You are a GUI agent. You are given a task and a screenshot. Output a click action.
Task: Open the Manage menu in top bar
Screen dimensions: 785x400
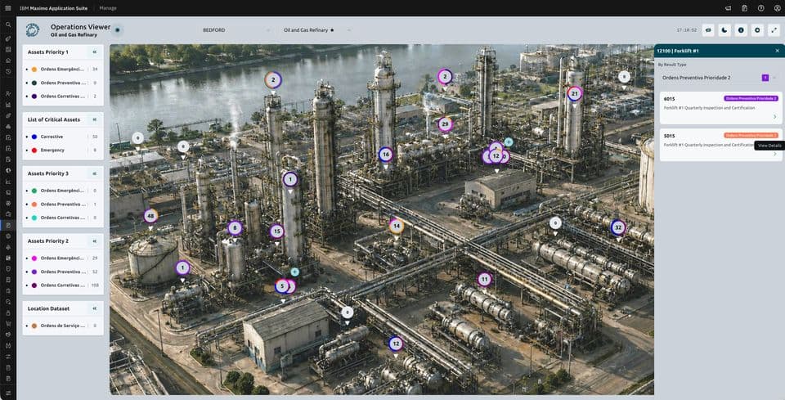coord(108,8)
